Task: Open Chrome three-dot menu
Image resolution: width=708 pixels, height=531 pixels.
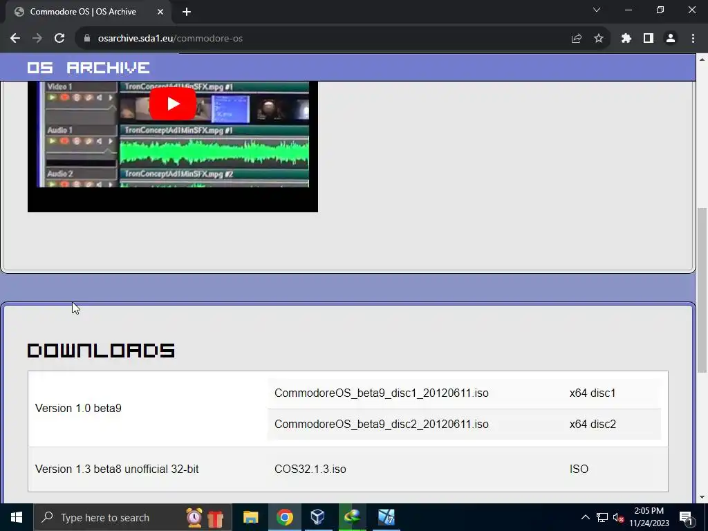Action: [x=693, y=39]
